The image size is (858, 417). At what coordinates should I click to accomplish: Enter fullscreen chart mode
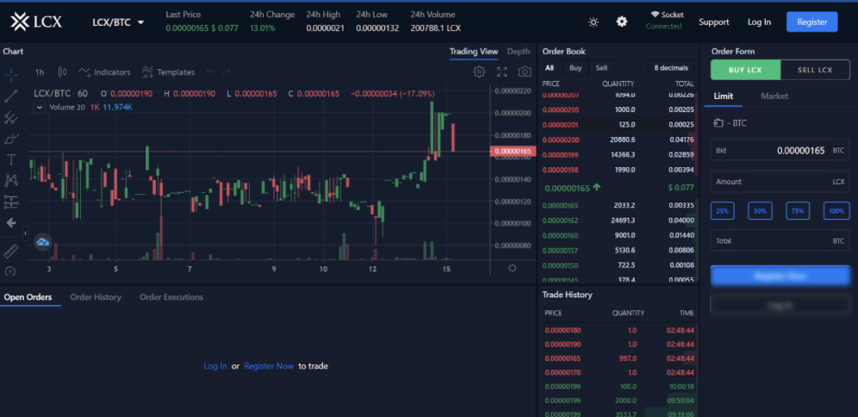click(502, 72)
